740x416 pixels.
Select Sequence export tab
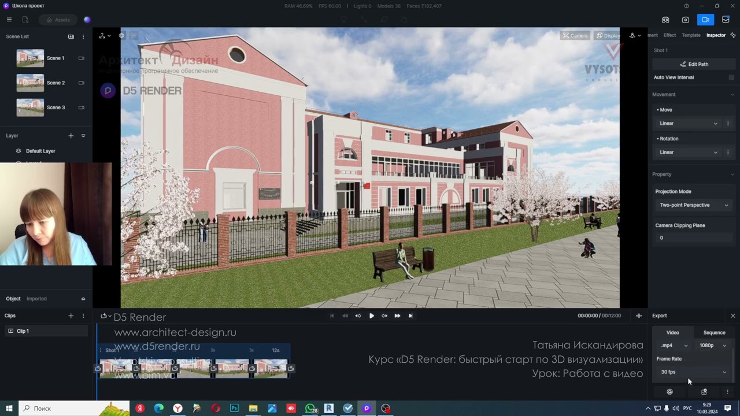pos(714,333)
